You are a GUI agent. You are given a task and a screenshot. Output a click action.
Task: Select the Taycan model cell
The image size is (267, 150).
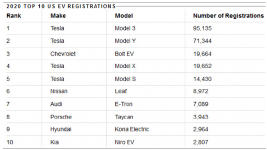pos(124,117)
